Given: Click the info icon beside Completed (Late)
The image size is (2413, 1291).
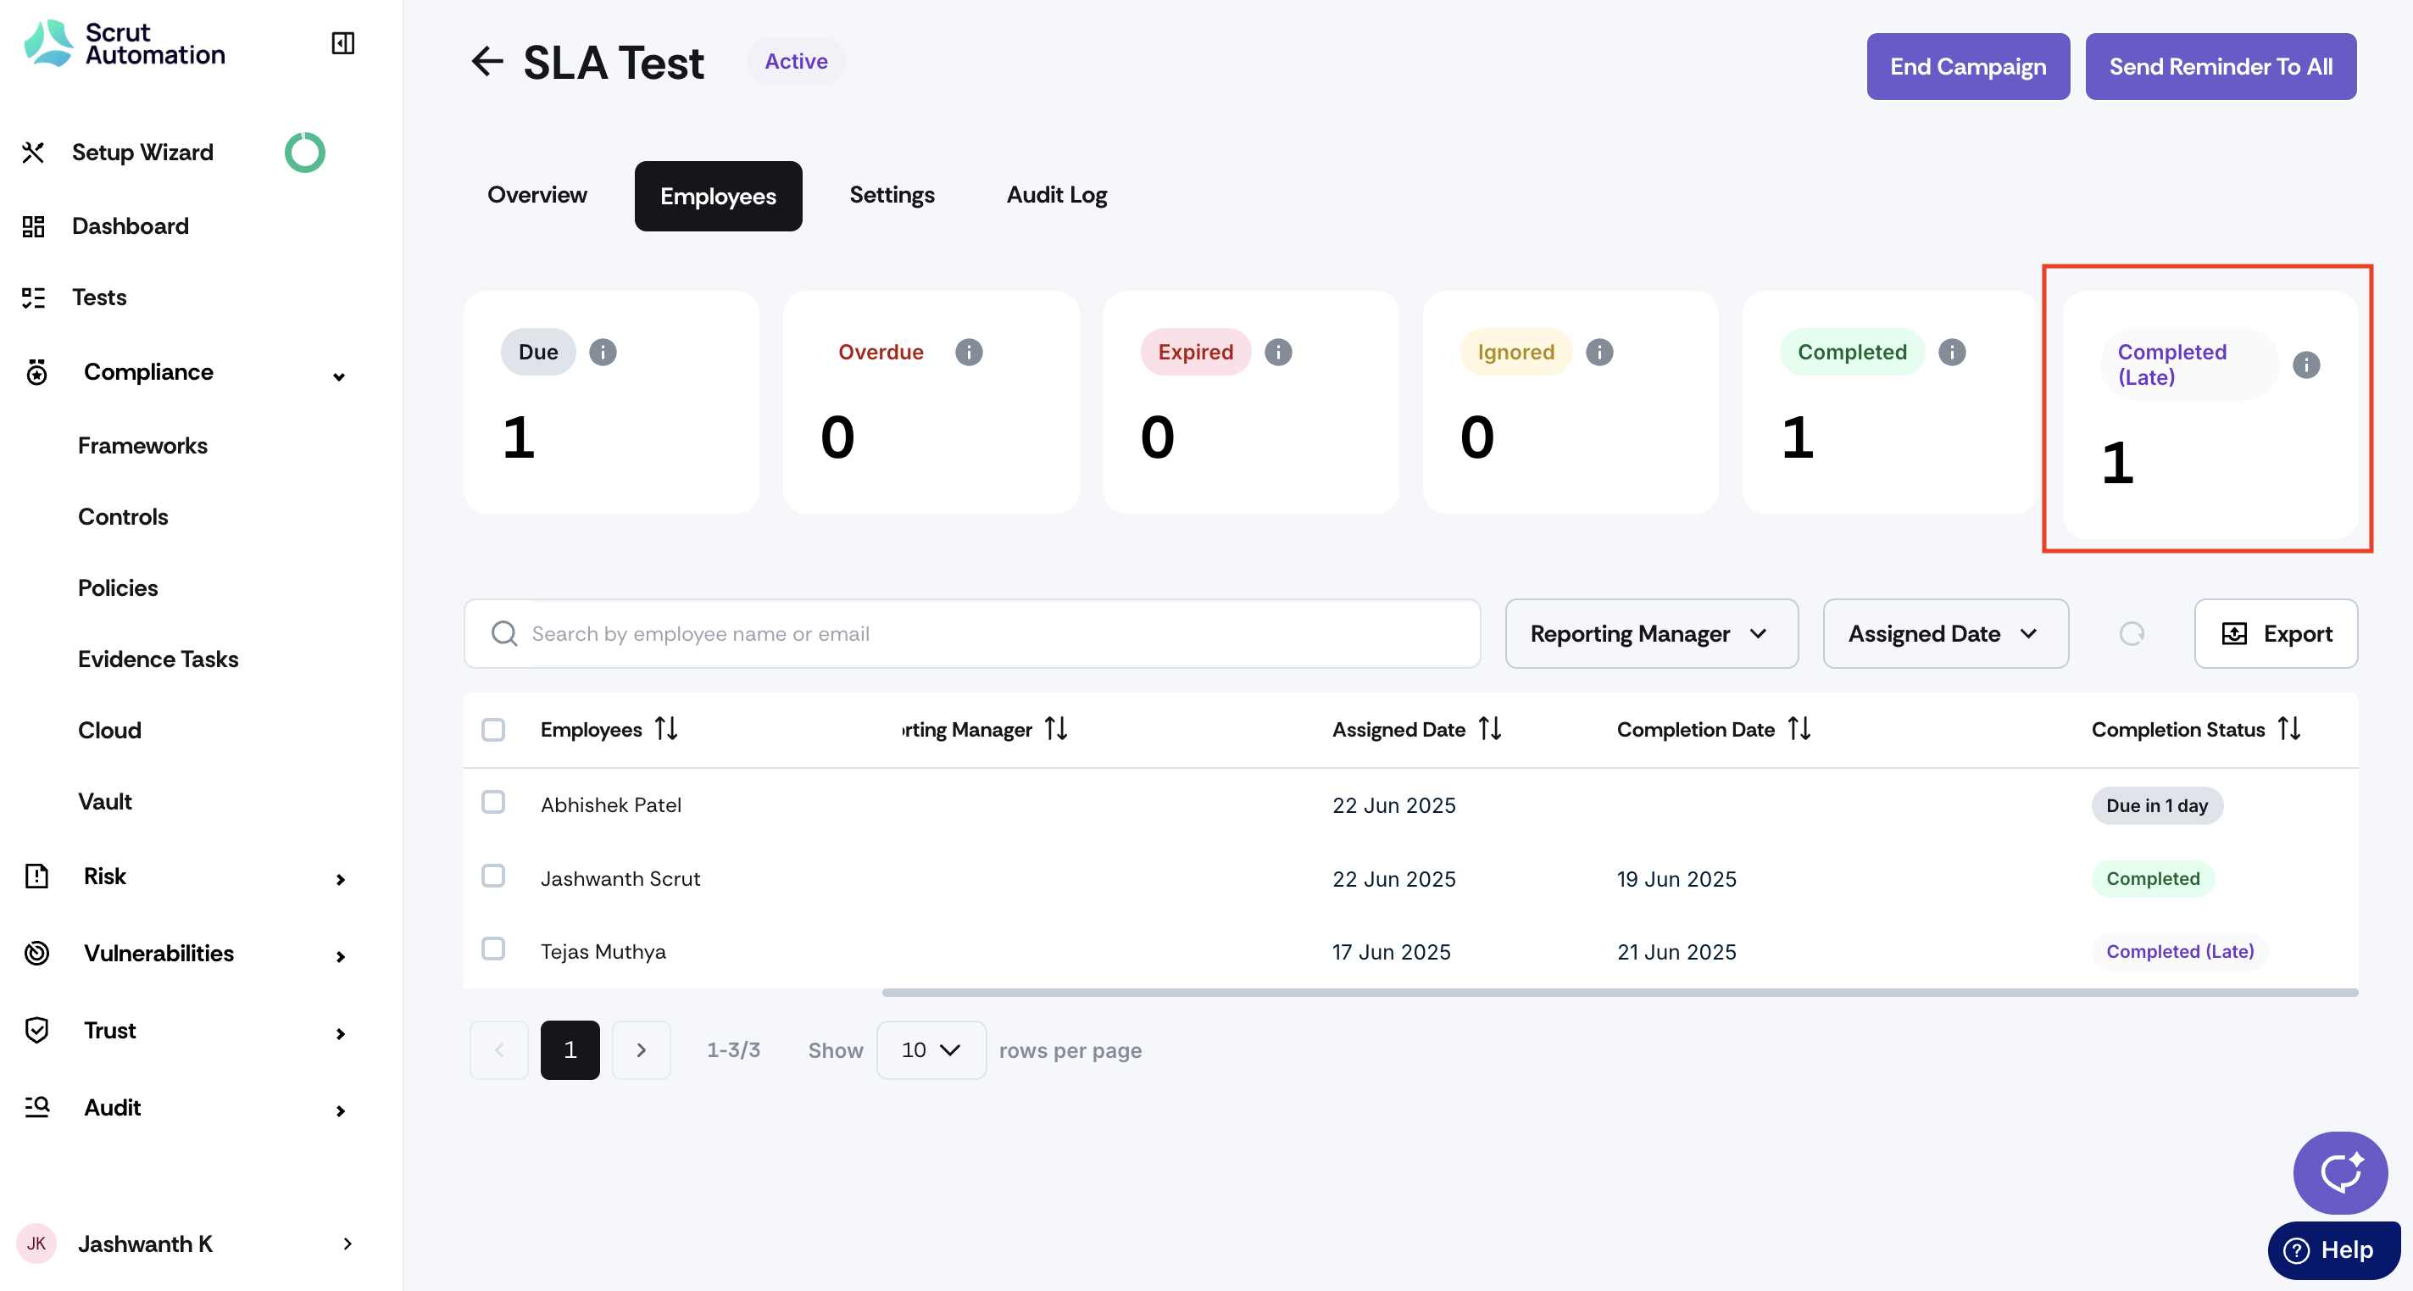Looking at the screenshot, I should pos(2305,364).
